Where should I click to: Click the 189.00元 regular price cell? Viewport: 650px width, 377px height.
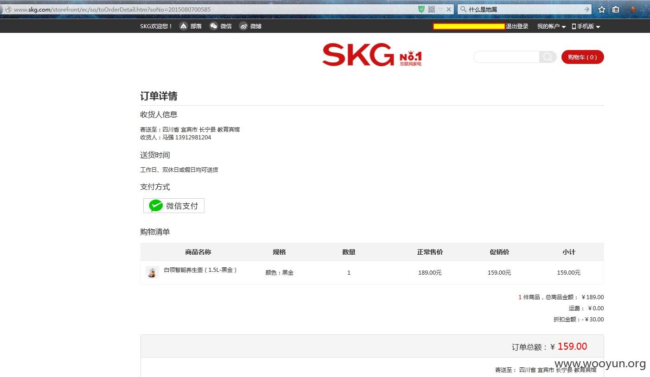430,273
